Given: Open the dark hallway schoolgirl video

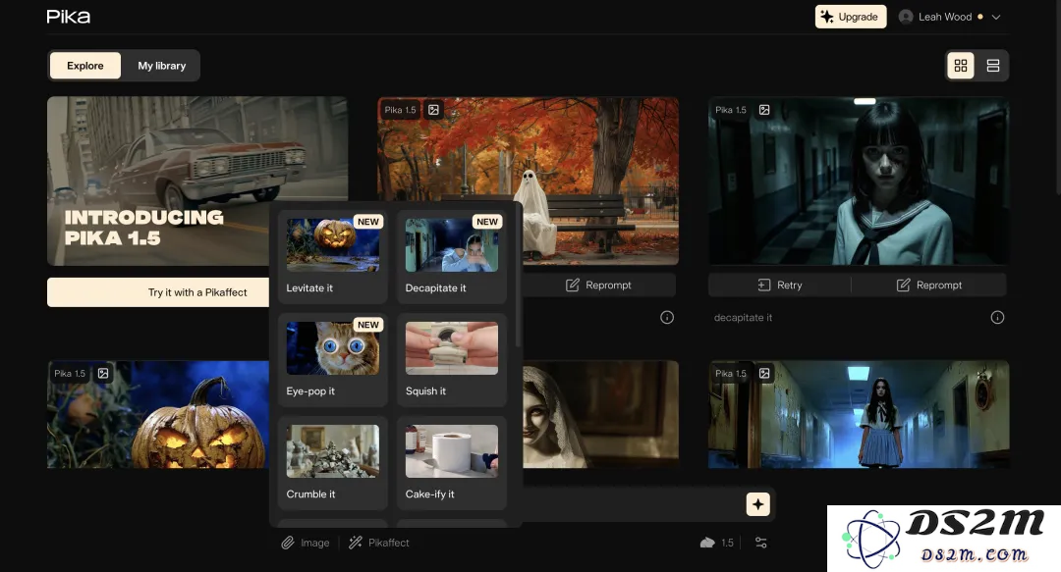Looking at the screenshot, I should click(x=859, y=181).
